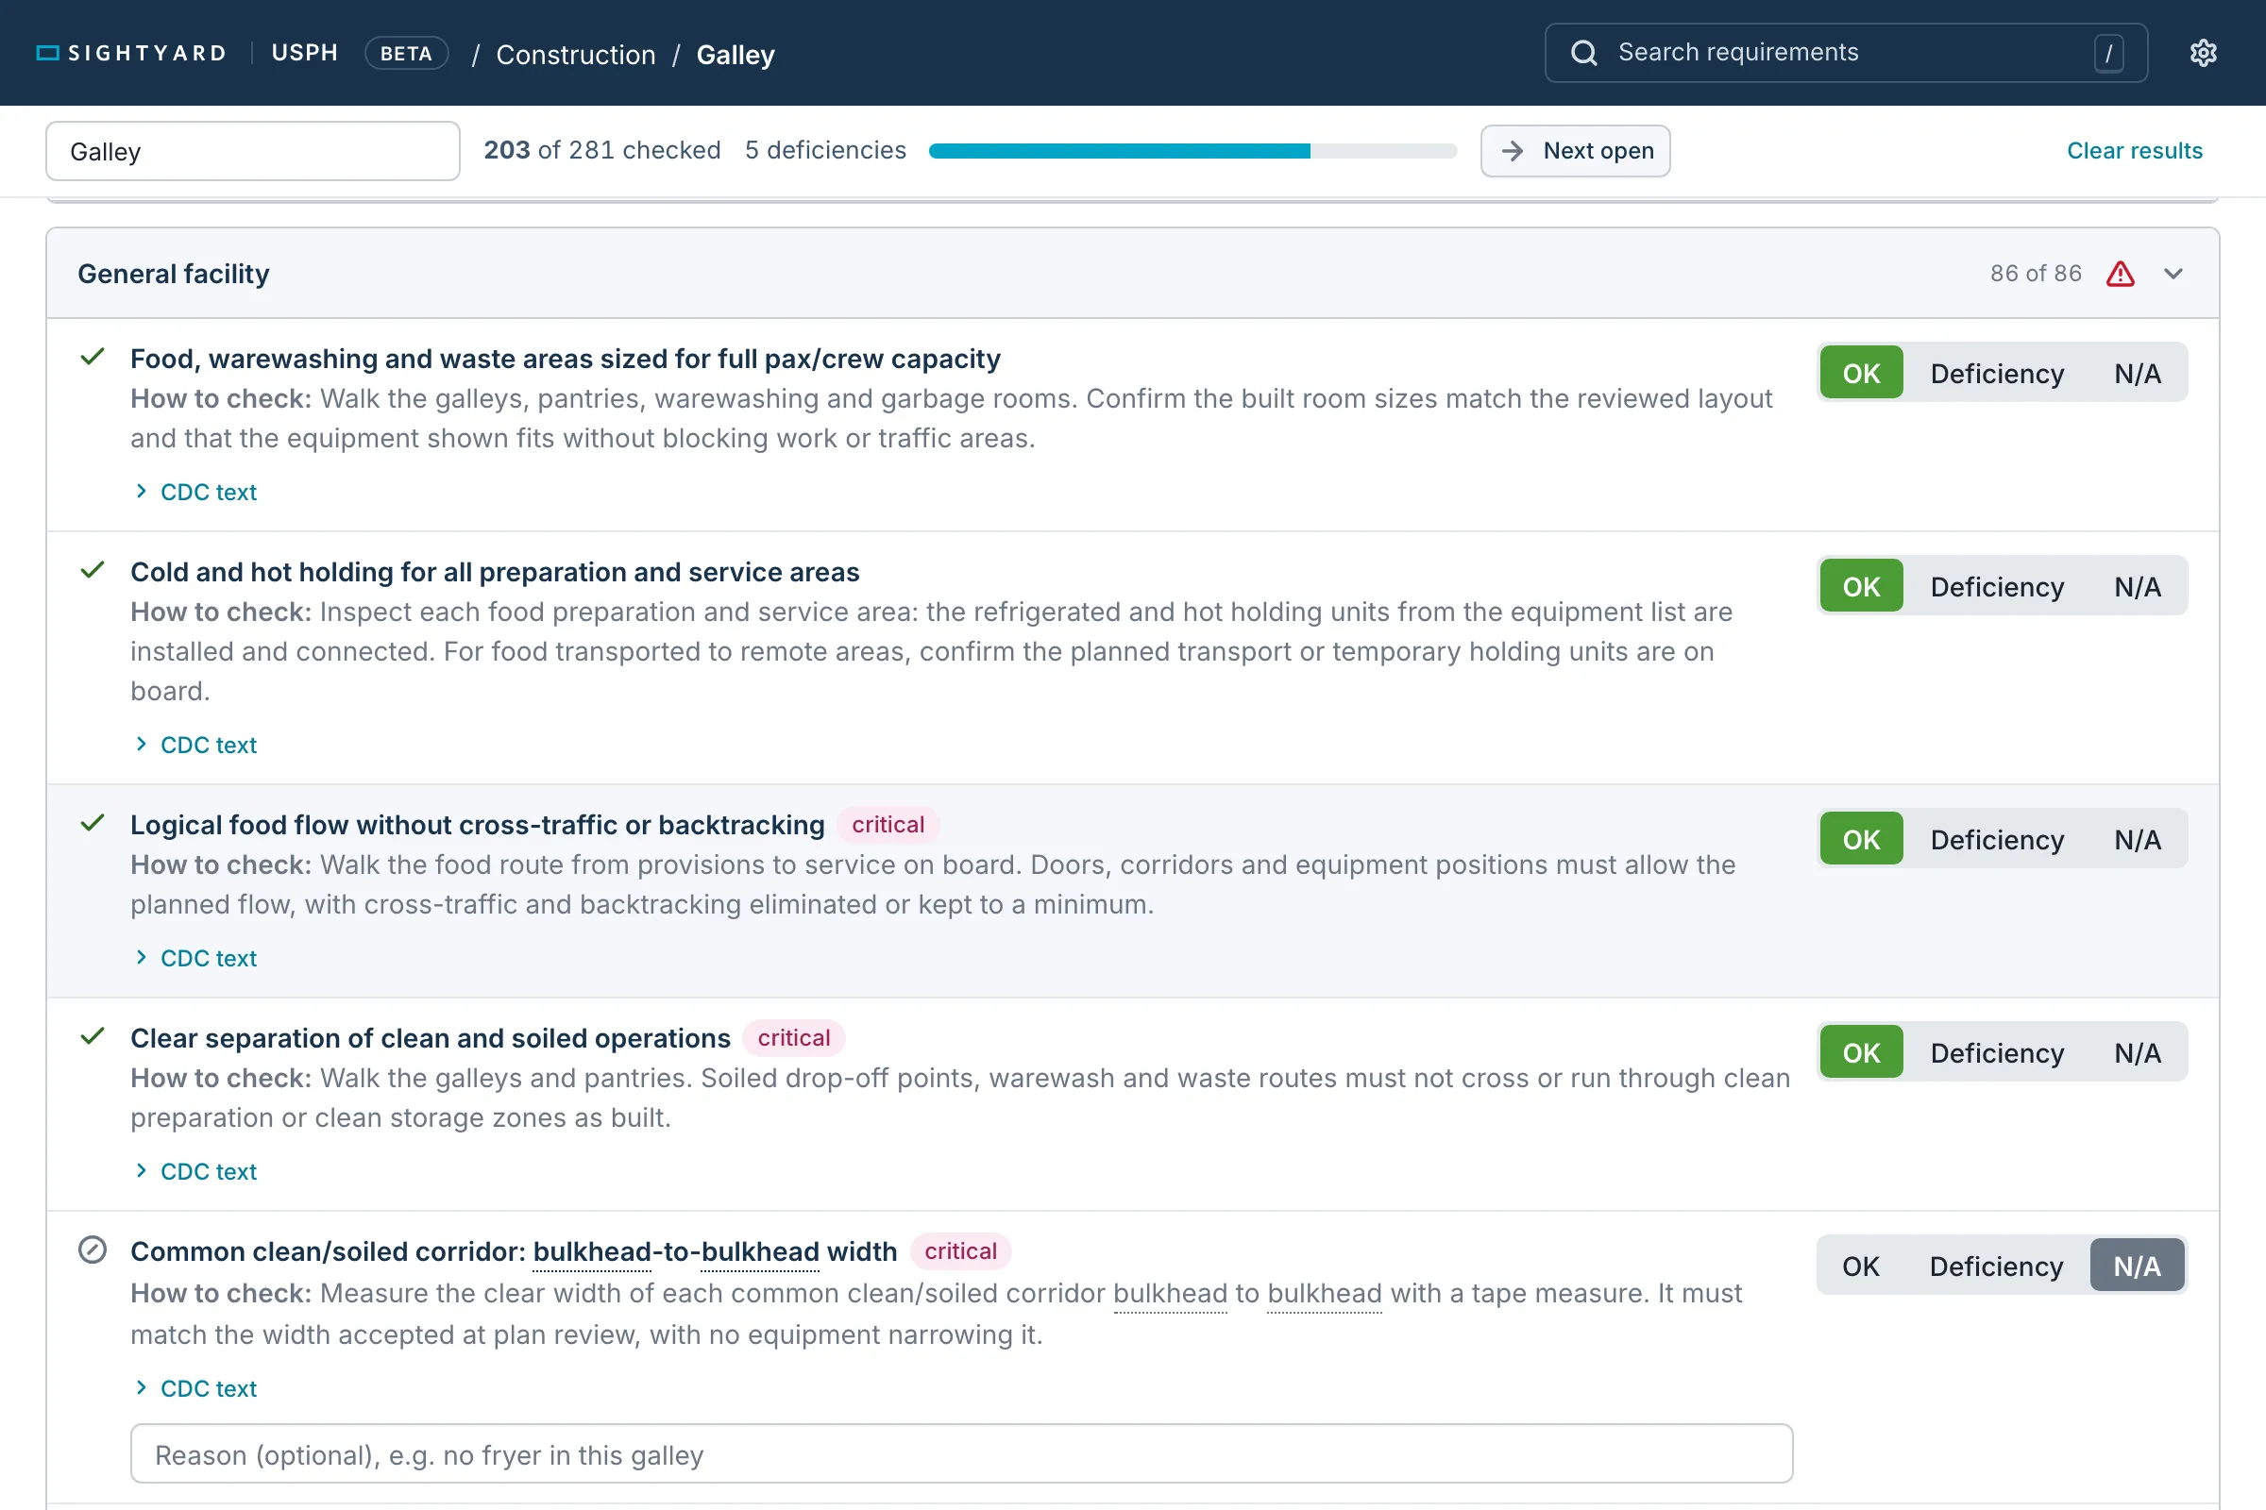This screenshot has height=1510, width=2266.
Task: Open the Galley breadcrumb item
Action: point(736,55)
